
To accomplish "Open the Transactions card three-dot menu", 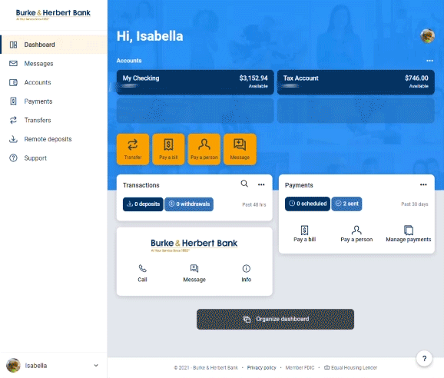I will pyautogui.click(x=261, y=184).
